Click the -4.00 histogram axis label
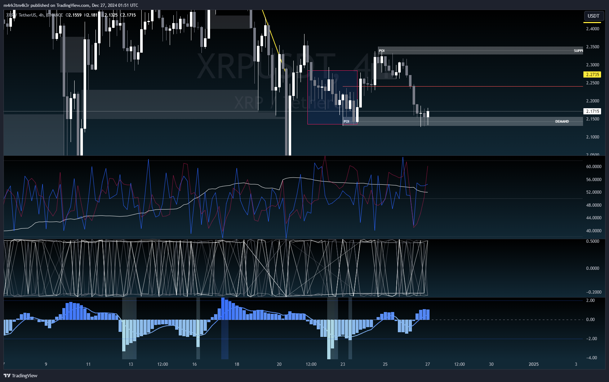Image resolution: width=609 pixels, height=382 pixels. coord(591,358)
